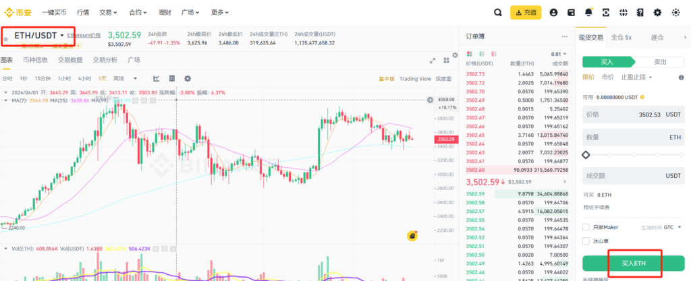
Task: Expand the 广场 header menu
Action: point(190,13)
